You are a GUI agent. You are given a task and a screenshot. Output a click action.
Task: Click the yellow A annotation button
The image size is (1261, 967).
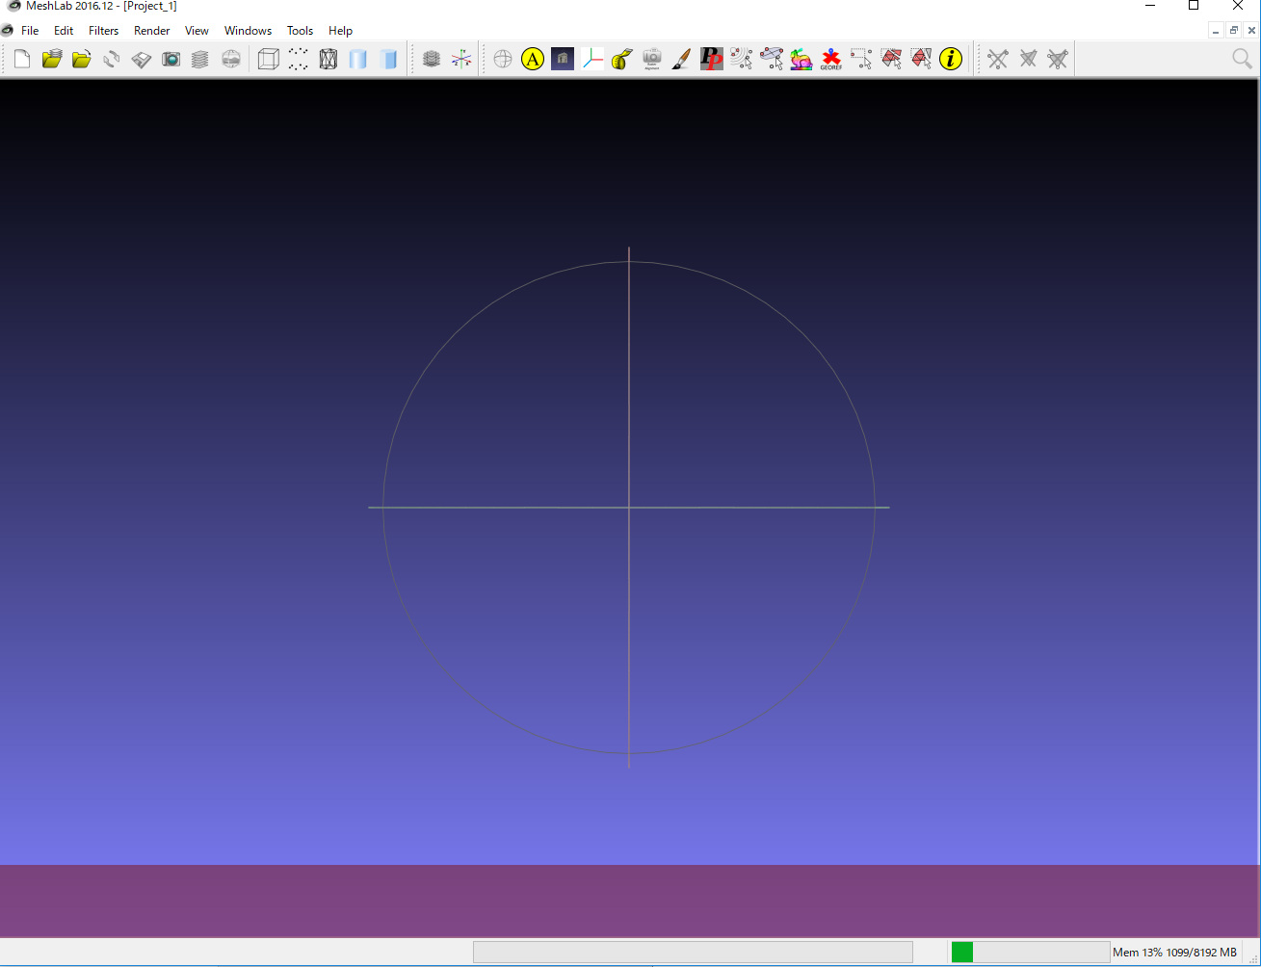[x=533, y=60]
